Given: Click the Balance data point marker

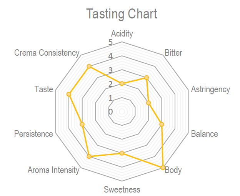Looking at the screenshot, I should click(162, 124).
